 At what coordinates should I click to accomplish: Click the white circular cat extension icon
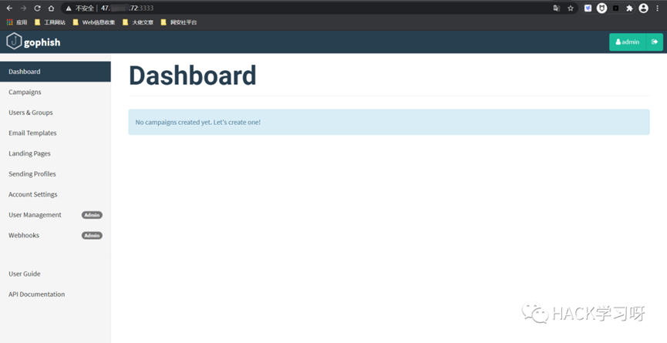tap(601, 8)
